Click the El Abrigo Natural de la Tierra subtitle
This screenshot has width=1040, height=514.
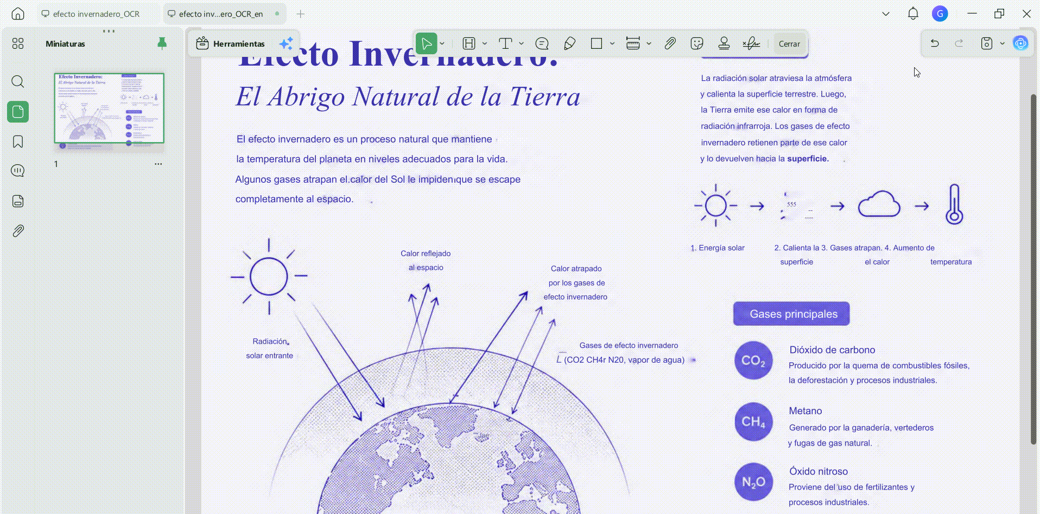[408, 97]
